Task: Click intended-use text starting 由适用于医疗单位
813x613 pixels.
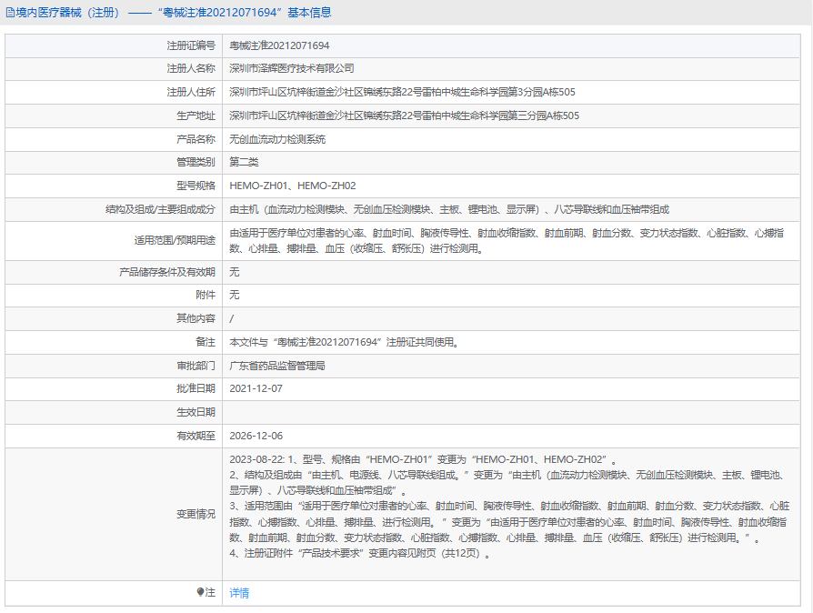Action: (507, 241)
